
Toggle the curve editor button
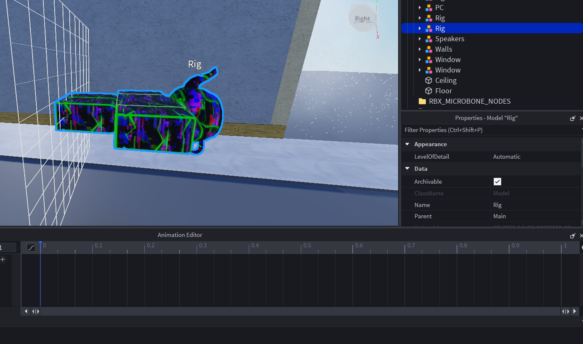click(31, 247)
